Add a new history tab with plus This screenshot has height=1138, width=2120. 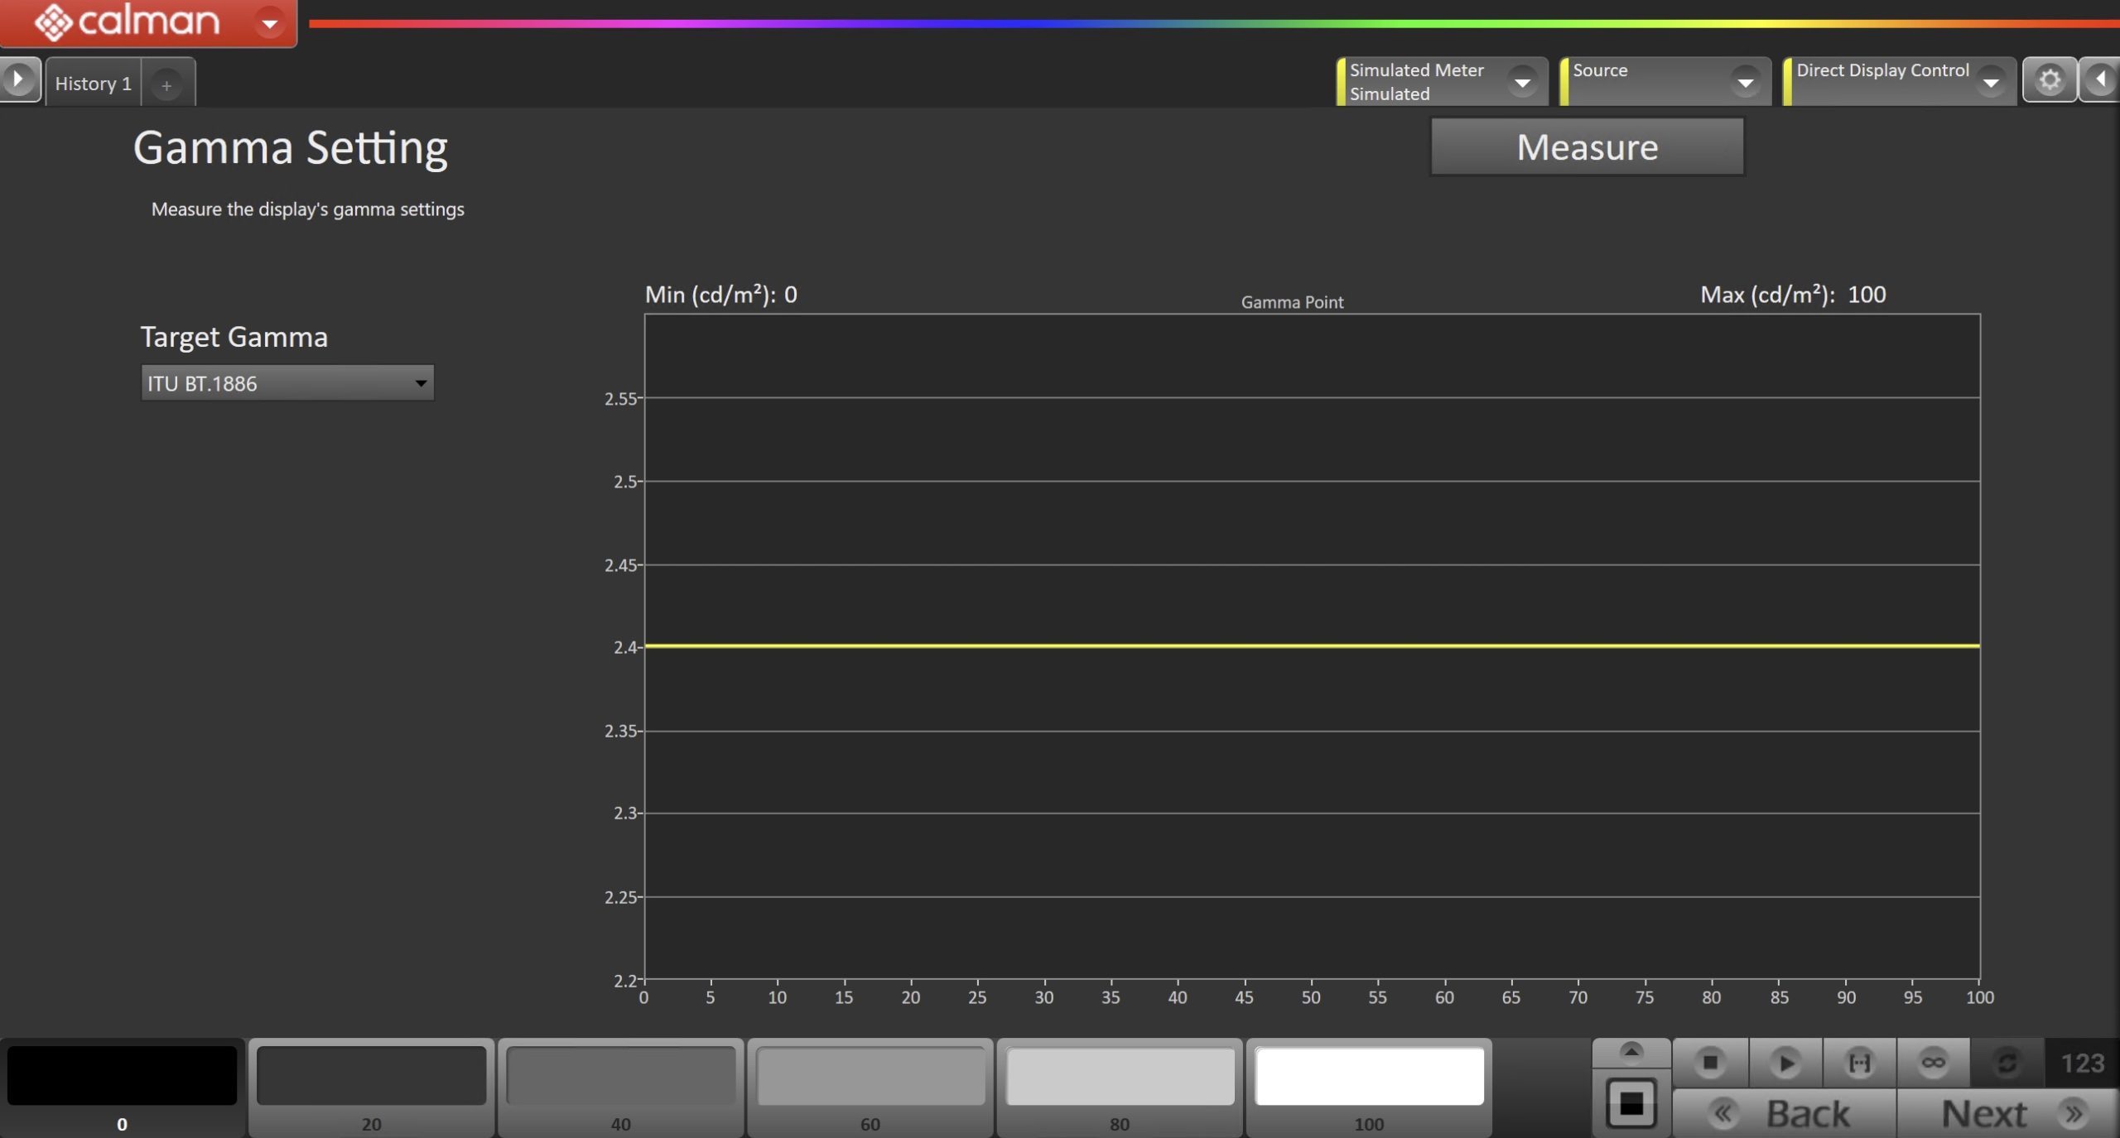[x=166, y=85]
